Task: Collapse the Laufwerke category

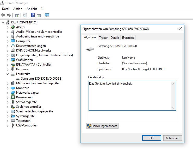Action: tap(8, 74)
